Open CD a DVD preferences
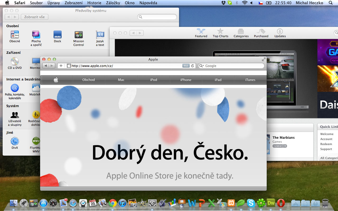Viewport: 338px width, 211px height. pos(15,63)
